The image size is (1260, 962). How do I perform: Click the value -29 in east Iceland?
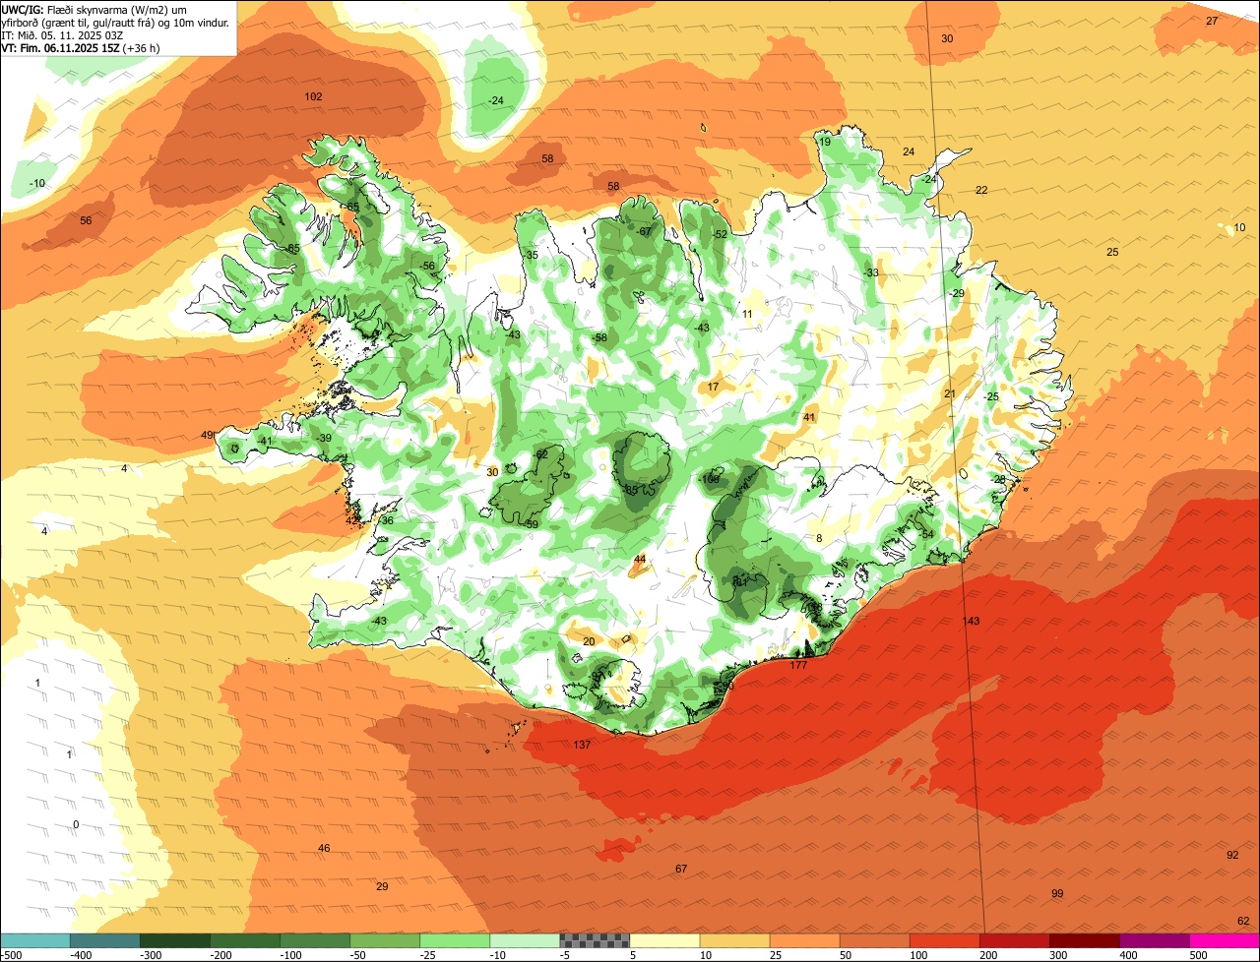click(957, 293)
